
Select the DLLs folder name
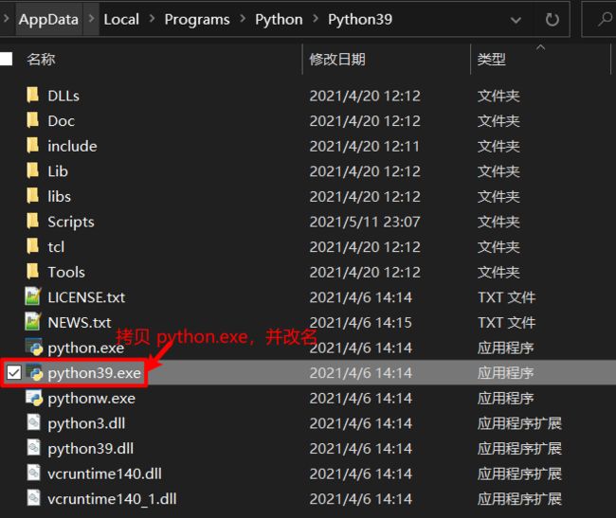pos(63,96)
